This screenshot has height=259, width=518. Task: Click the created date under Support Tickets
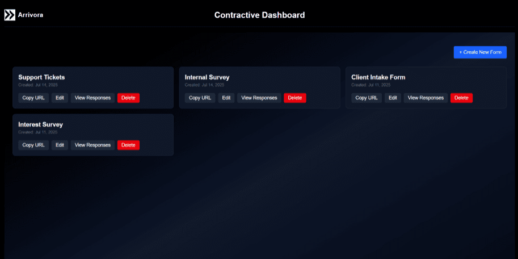pyautogui.click(x=38, y=85)
